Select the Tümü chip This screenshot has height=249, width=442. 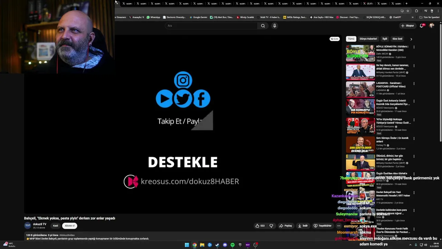tap(351, 39)
